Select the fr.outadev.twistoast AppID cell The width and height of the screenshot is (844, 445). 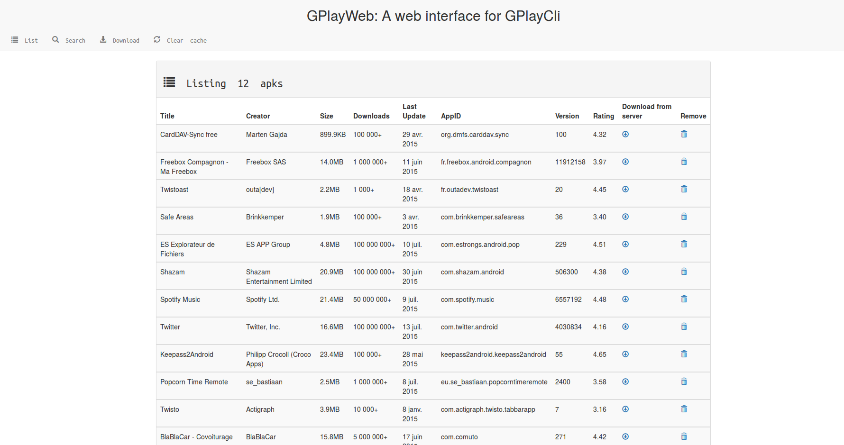[469, 190]
